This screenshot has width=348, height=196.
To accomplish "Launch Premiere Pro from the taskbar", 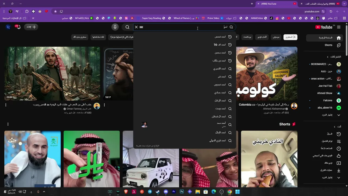I will coord(174,192).
